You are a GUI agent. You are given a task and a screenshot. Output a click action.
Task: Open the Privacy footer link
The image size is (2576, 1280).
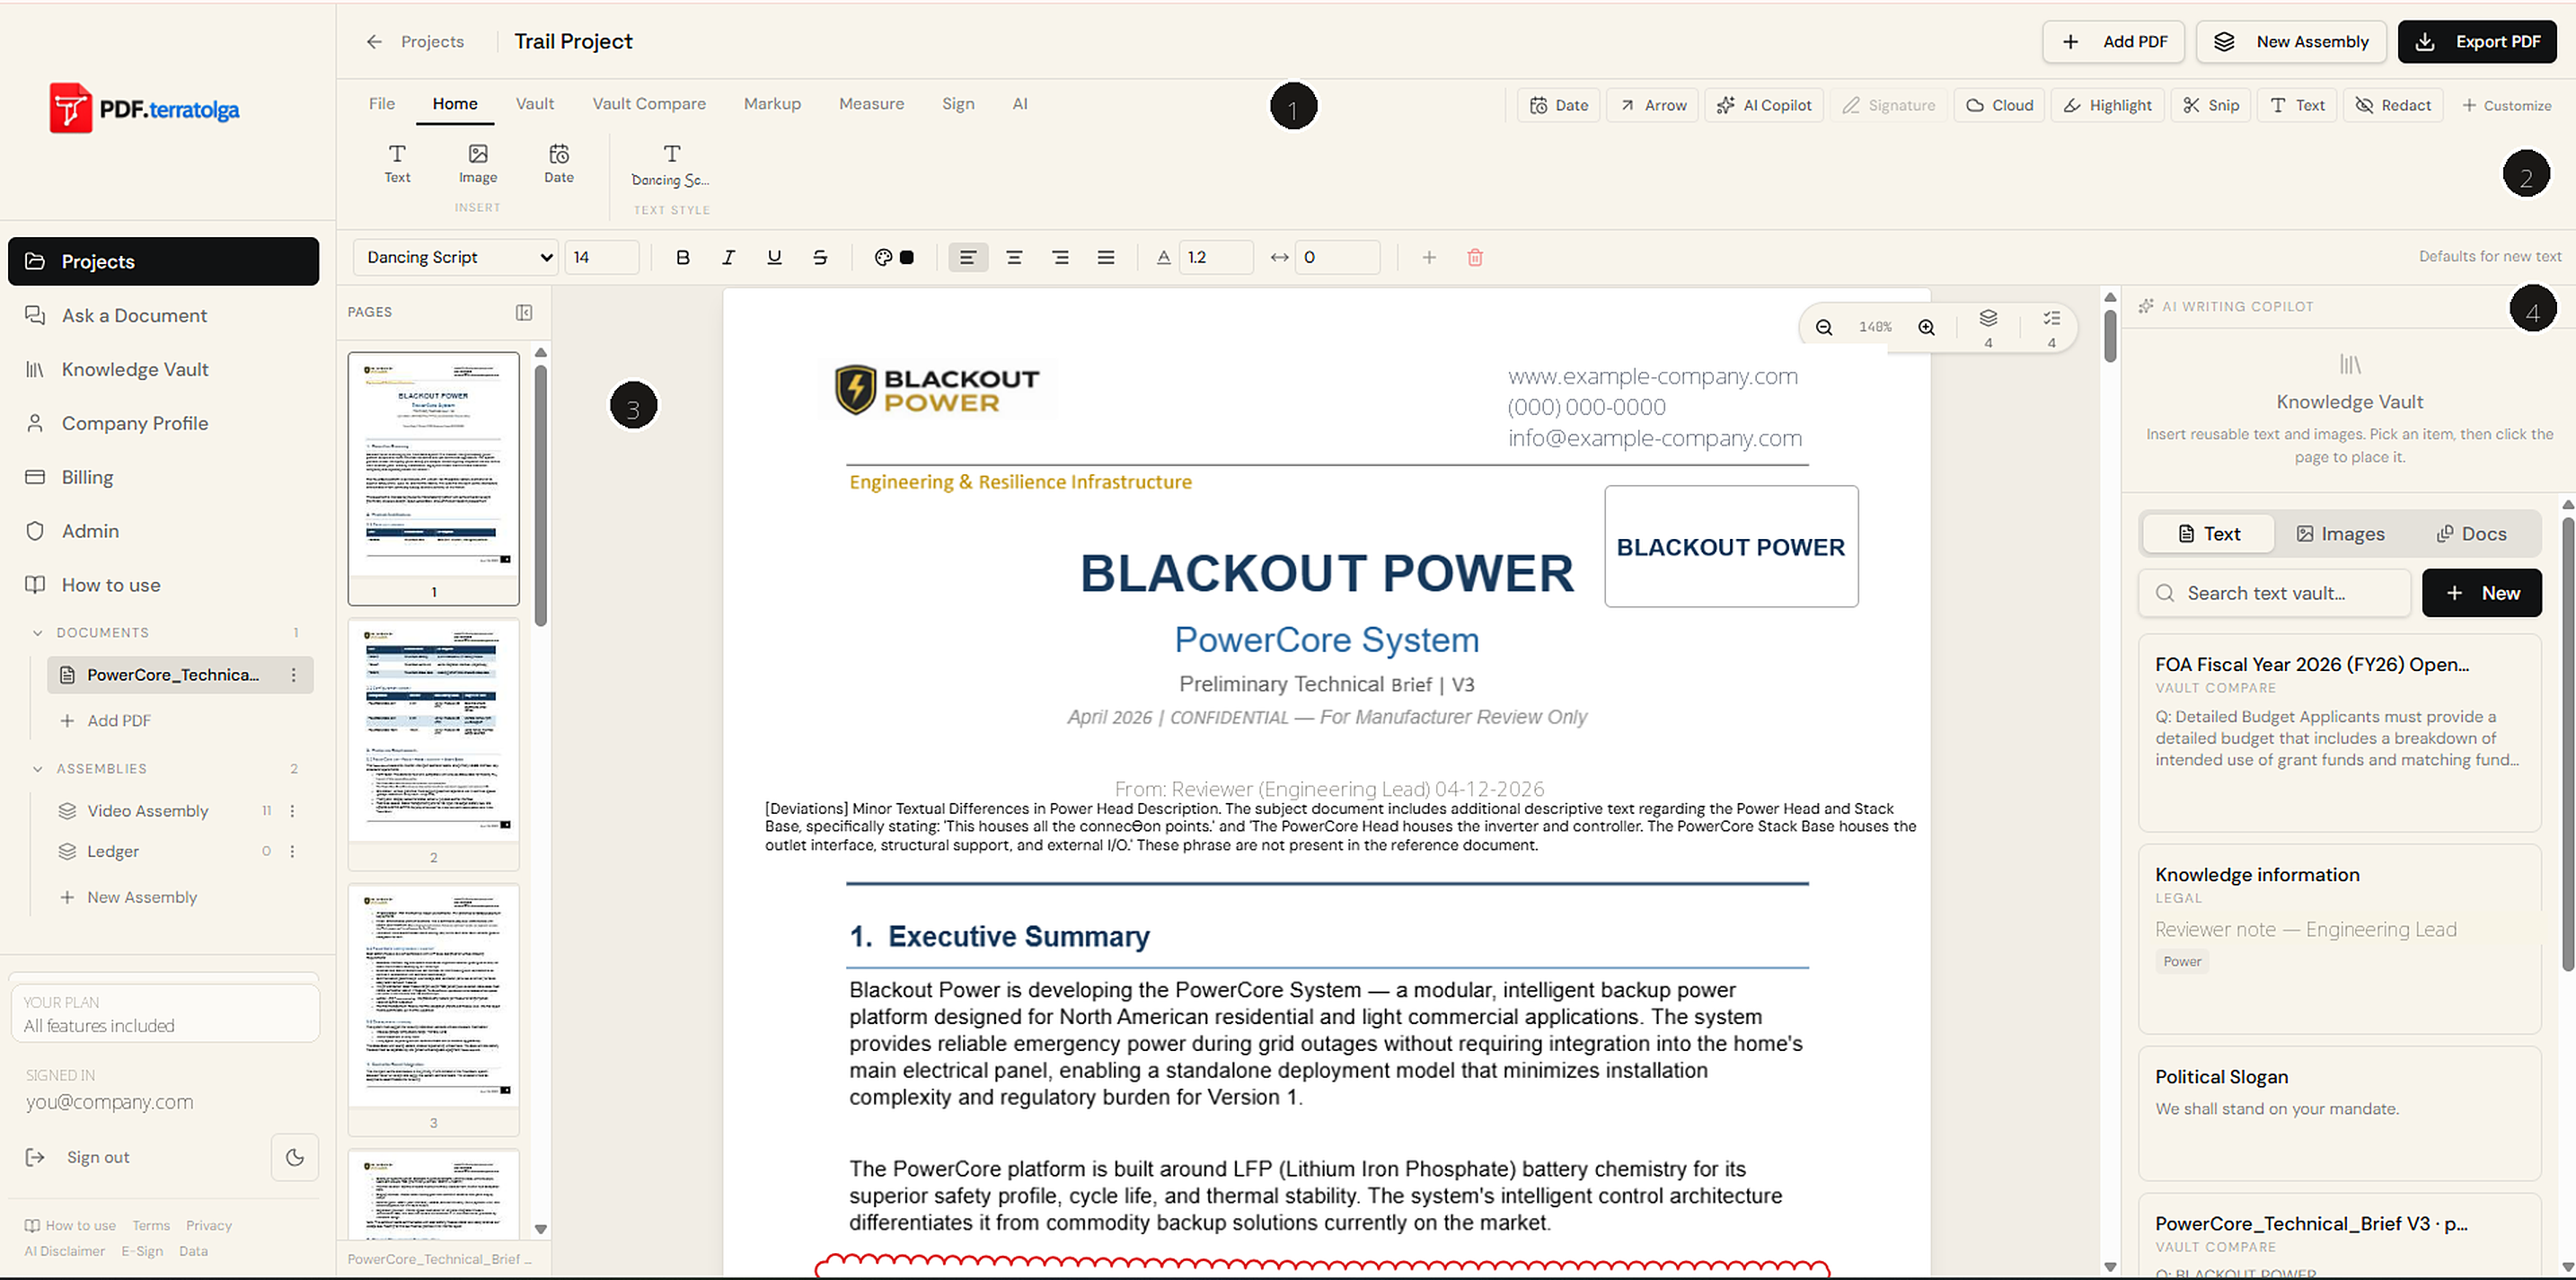point(209,1226)
